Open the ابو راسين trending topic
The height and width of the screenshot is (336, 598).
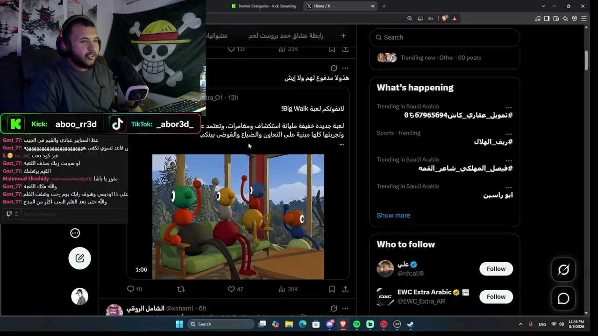pos(498,195)
